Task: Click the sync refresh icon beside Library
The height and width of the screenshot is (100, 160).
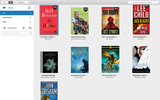Action: (x=29, y=8)
